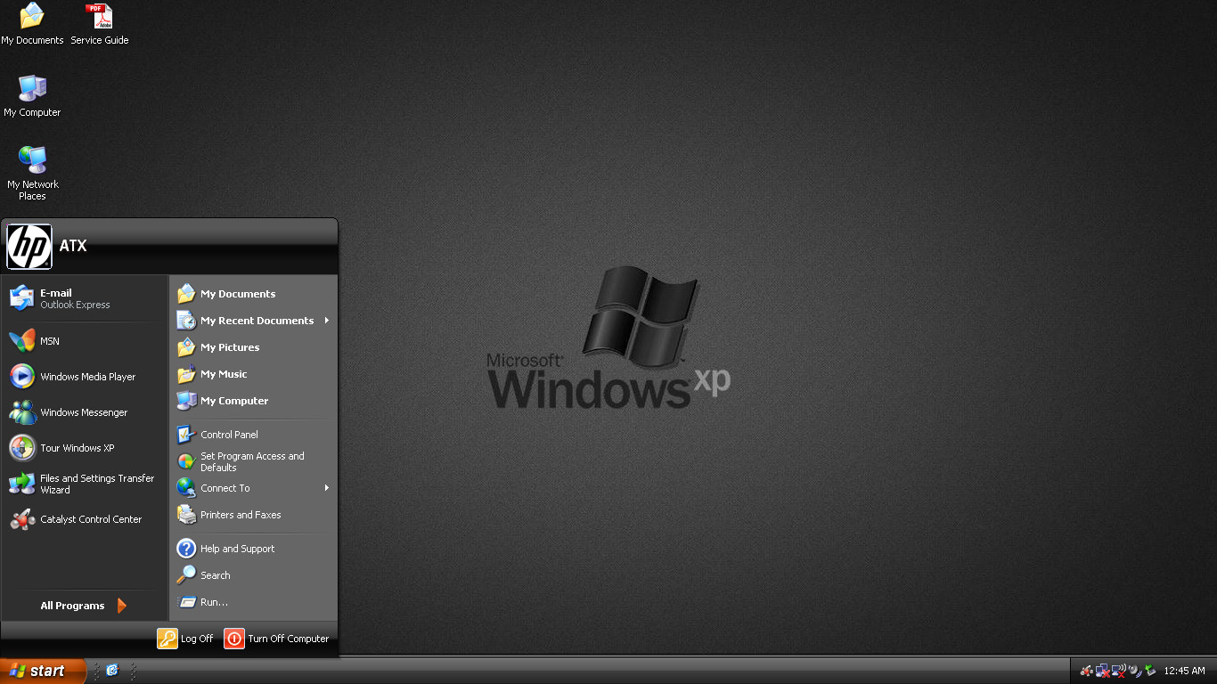Click the HP user account picture
Screen dimensions: 1217x684
click(29, 247)
